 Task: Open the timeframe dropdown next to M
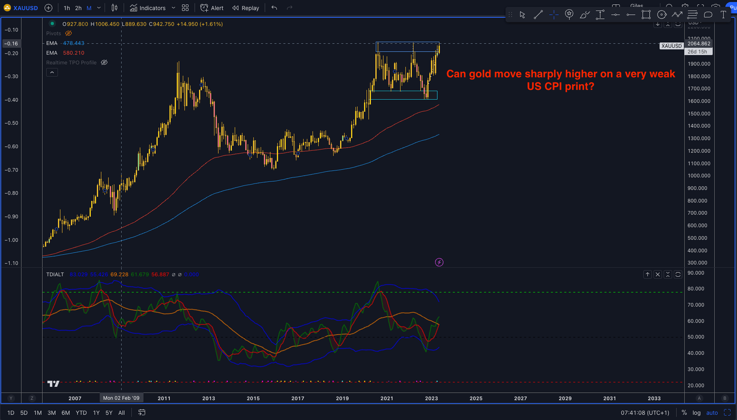click(x=98, y=8)
